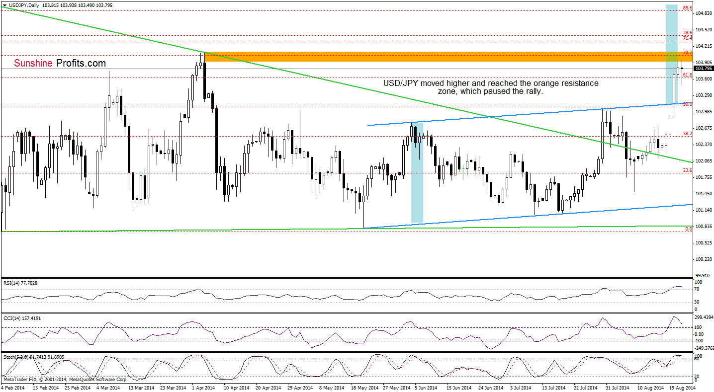Click the 100.525 price axis label
This screenshot has width=714, height=392.
704,243
